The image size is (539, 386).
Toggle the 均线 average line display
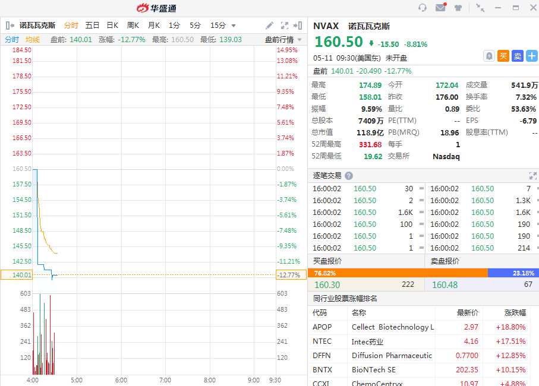coord(32,40)
